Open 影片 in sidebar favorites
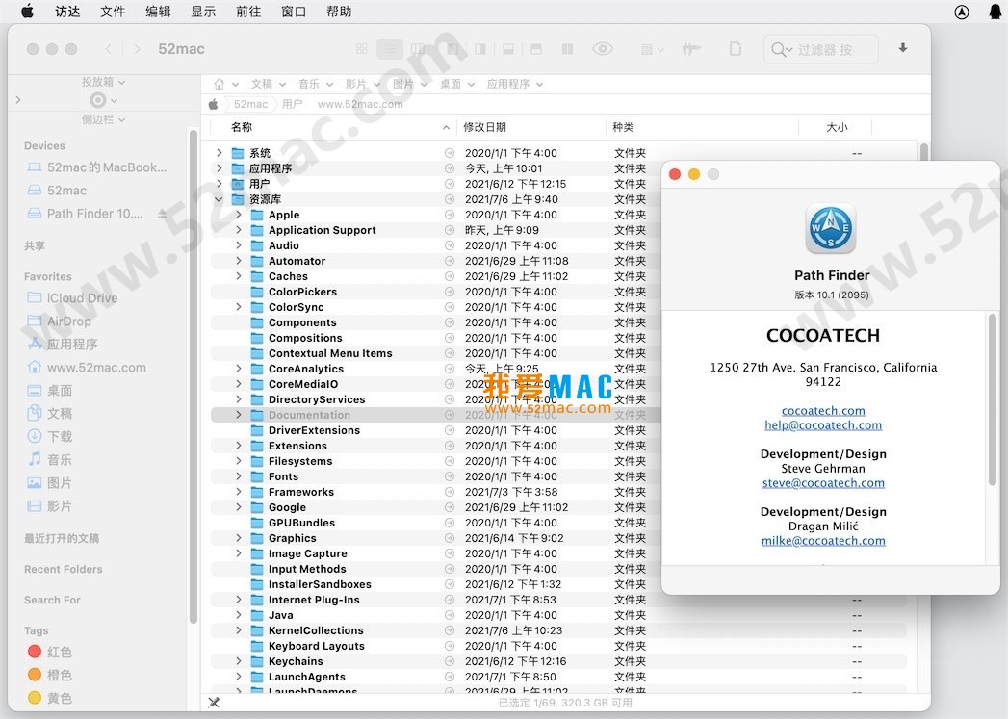Screen dimensions: 1008x719 click(49, 506)
